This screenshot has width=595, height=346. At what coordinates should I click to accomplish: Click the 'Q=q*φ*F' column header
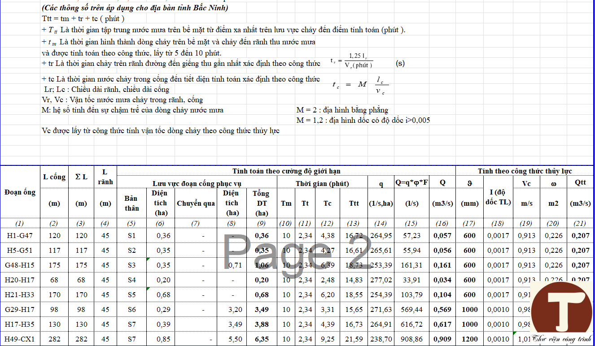click(x=411, y=182)
